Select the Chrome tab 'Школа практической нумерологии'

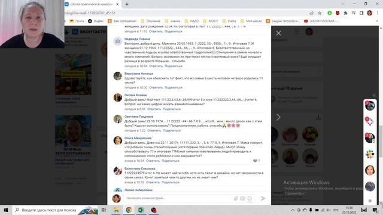pos(92,4)
